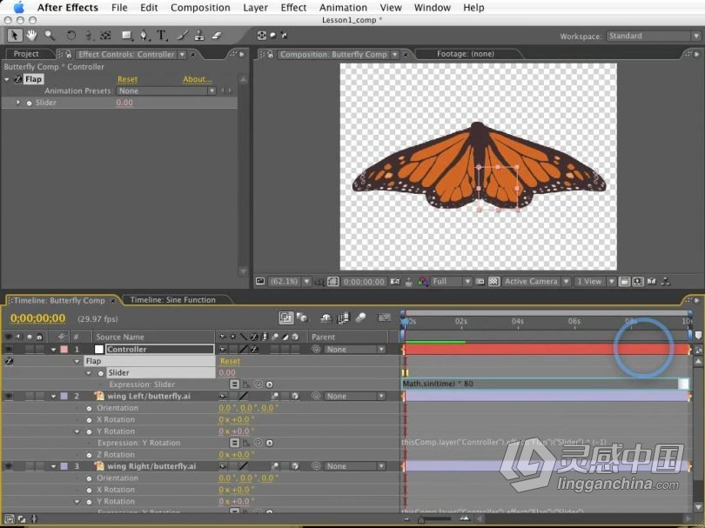
Task: Select the Rotation tool
Action: pyautogui.click(x=71, y=36)
